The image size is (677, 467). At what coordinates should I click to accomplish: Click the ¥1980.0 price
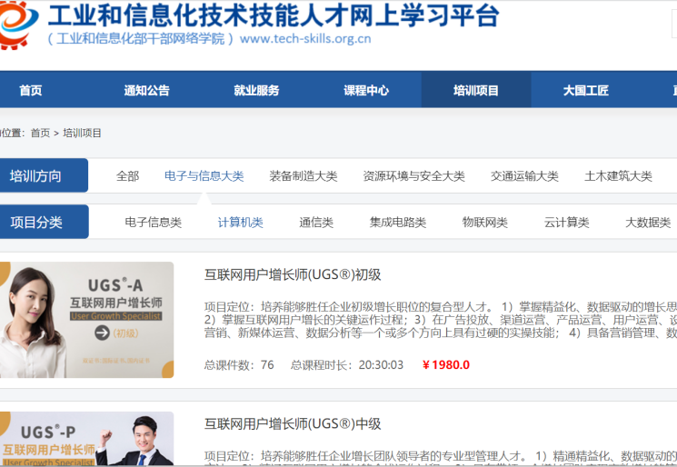pos(446,365)
